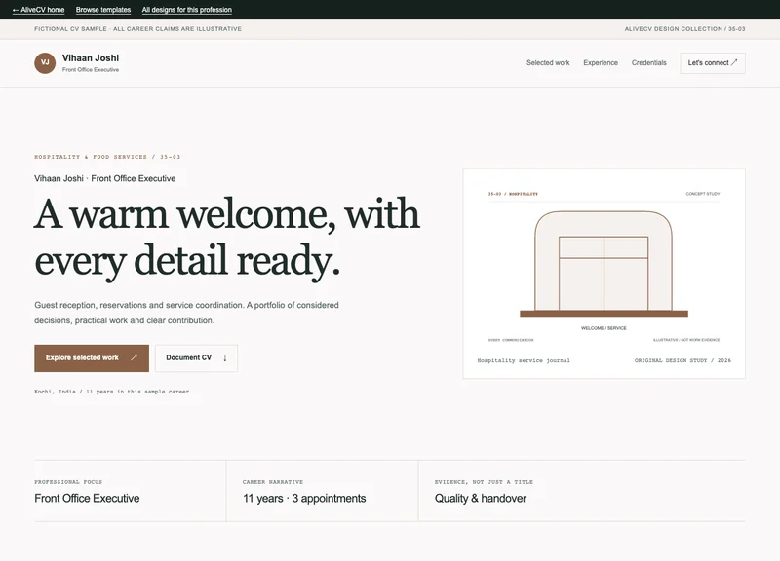Click the VJ avatar circle

[x=45, y=63]
